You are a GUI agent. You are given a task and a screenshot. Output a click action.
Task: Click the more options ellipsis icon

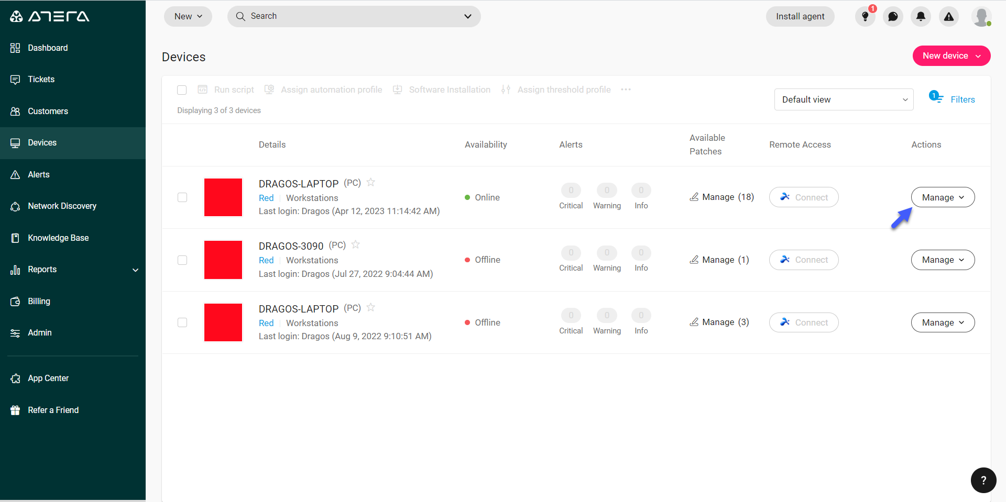click(626, 90)
